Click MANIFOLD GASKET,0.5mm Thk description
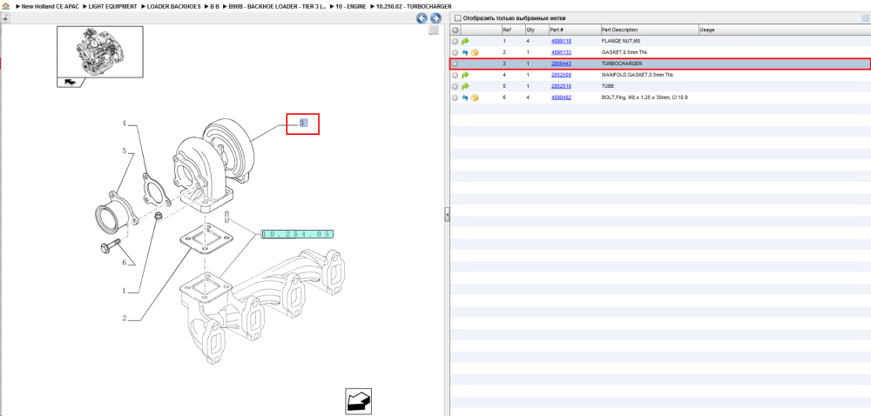The image size is (871, 416). pos(638,75)
